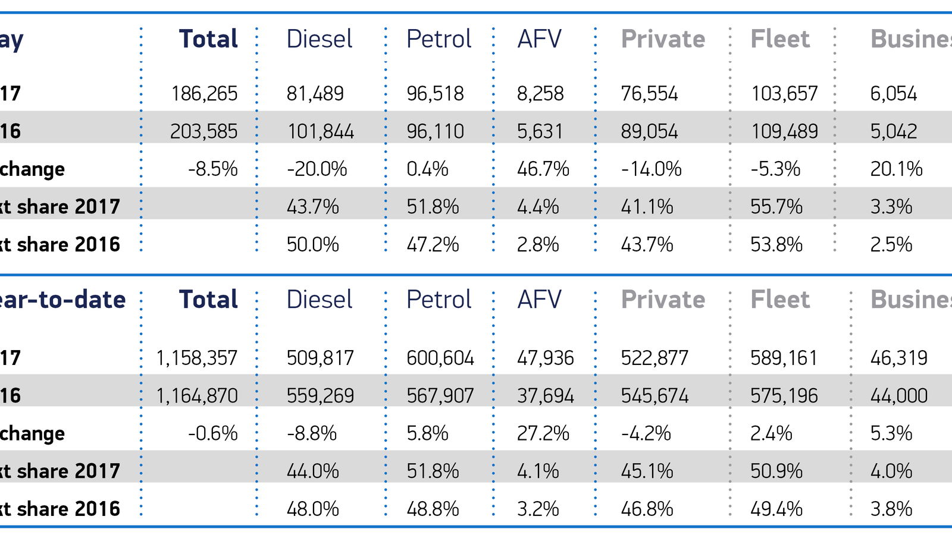
Task: Select the fleet value 589,161
Action: click(784, 358)
